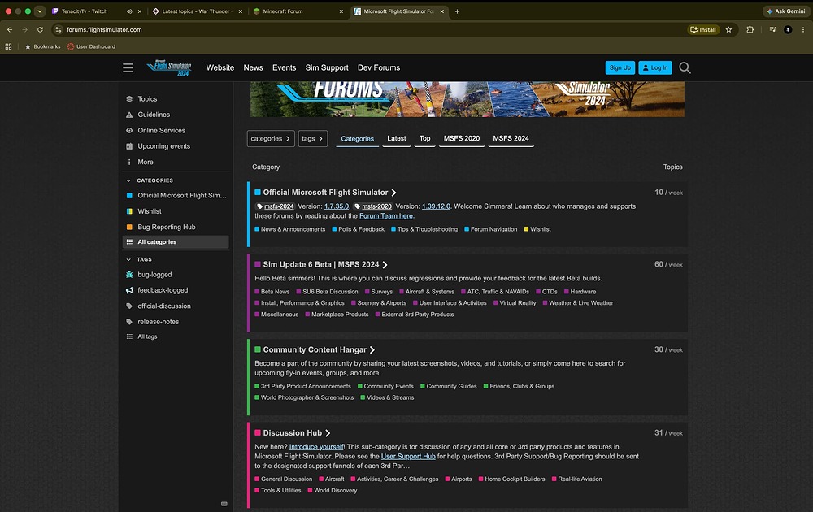Open the Chrome profile avatar
The image size is (813, 512).
[788, 29]
